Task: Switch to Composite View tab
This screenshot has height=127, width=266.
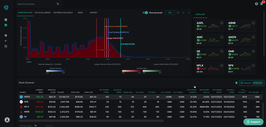Action: click(x=25, y=13)
